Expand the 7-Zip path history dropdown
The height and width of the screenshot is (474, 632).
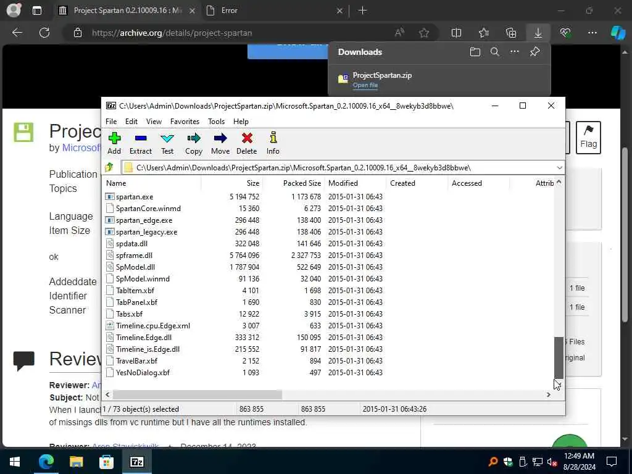(559, 168)
